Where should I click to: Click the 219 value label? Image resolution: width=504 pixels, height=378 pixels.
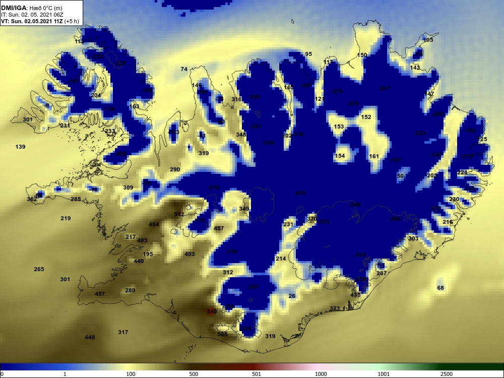pos(66,218)
